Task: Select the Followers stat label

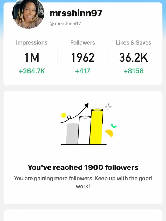Action: pos(82,43)
